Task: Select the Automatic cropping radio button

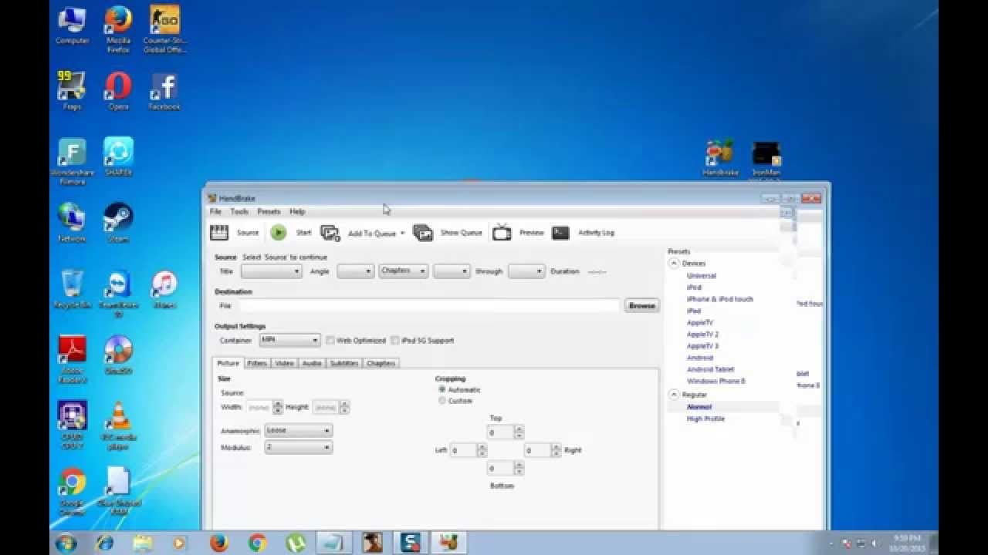Action: (442, 389)
